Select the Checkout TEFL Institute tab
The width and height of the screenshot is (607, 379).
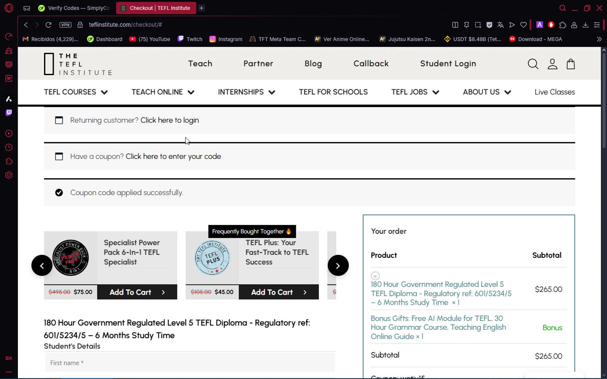click(156, 8)
